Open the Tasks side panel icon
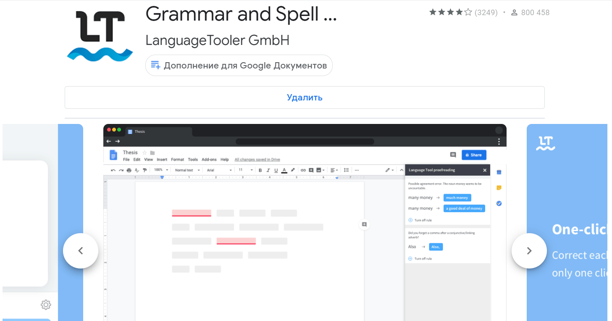612x321 pixels. [499, 203]
